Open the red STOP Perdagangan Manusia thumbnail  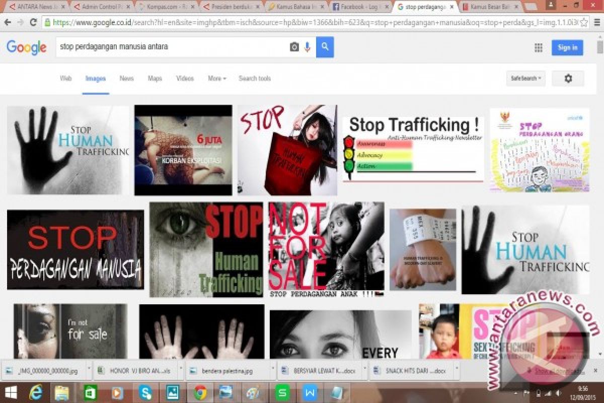tap(75, 250)
